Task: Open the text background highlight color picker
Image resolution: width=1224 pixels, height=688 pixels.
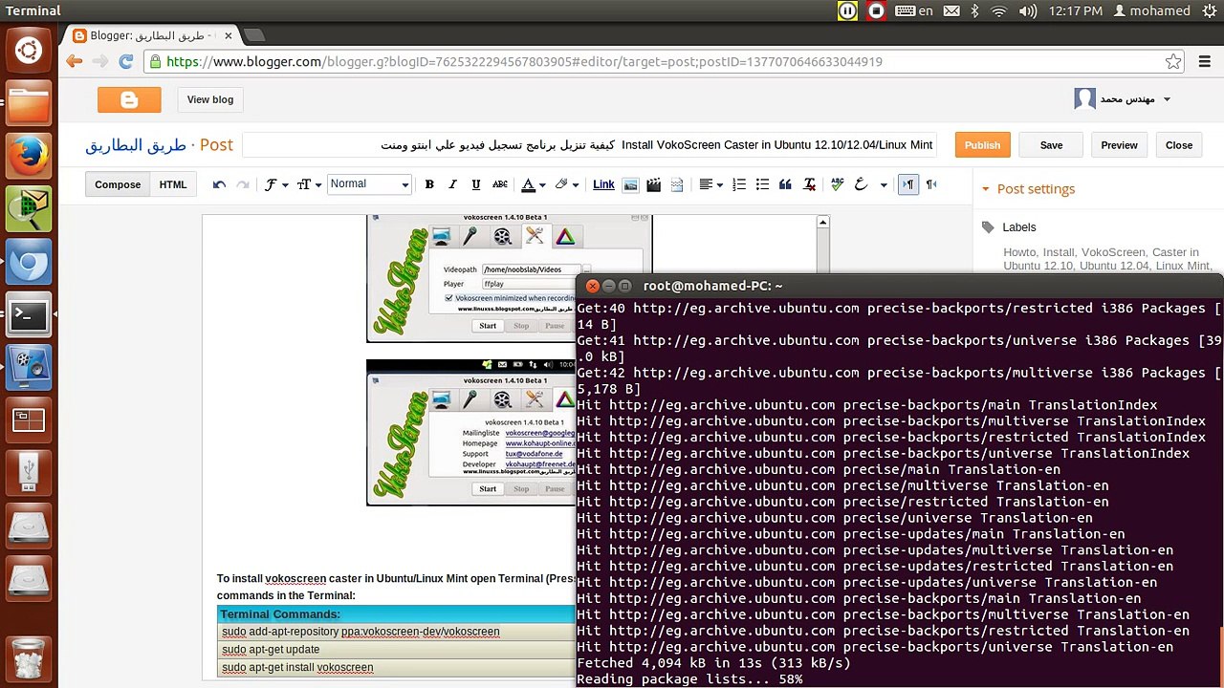Action: pos(566,184)
